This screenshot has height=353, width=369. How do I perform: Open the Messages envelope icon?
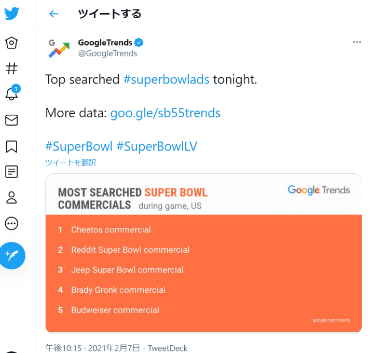[11, 120]
